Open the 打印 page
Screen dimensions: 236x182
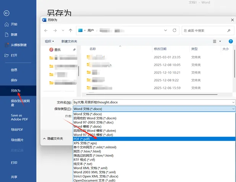pos(14,163)
